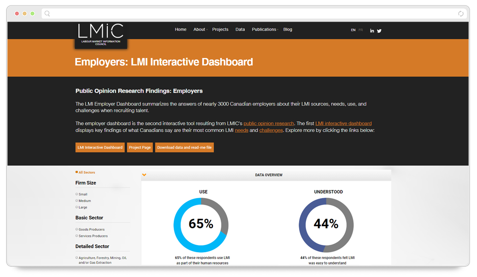This screenshot has width=477, height=277.
Task: Select Services Producers sector
Action: (92, 236)
